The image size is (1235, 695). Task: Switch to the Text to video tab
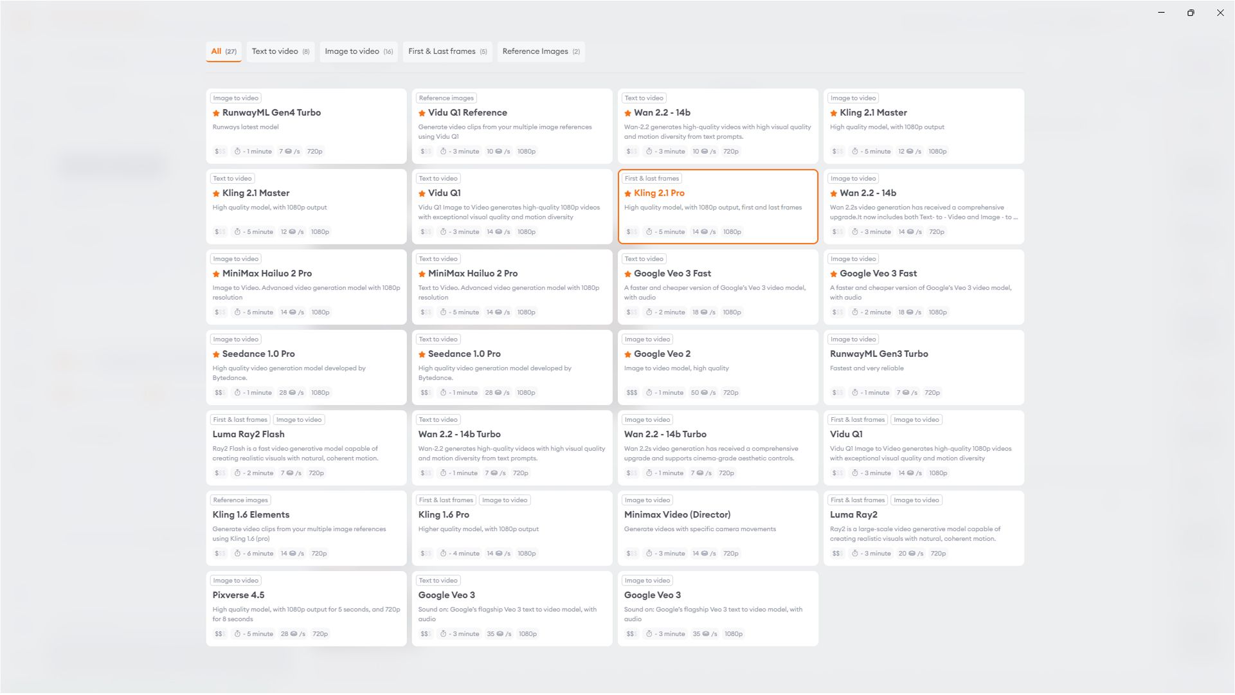click(x=280, y=51)
